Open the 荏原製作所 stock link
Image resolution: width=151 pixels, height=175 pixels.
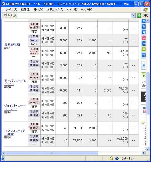tap(12, 45)
